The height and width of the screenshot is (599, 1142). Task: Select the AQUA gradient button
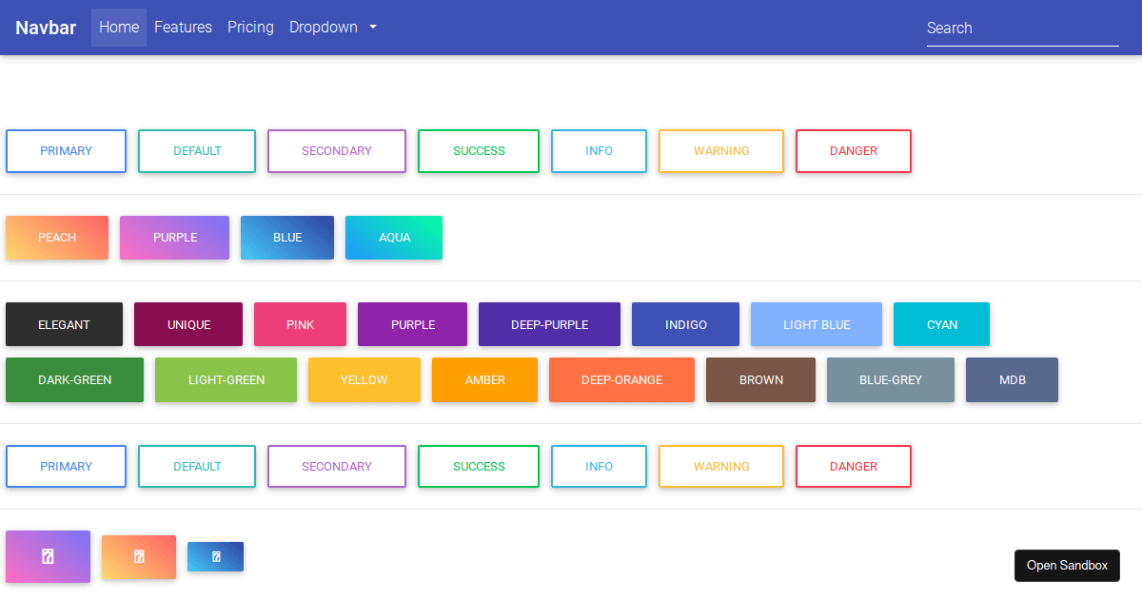coord(394,238)
